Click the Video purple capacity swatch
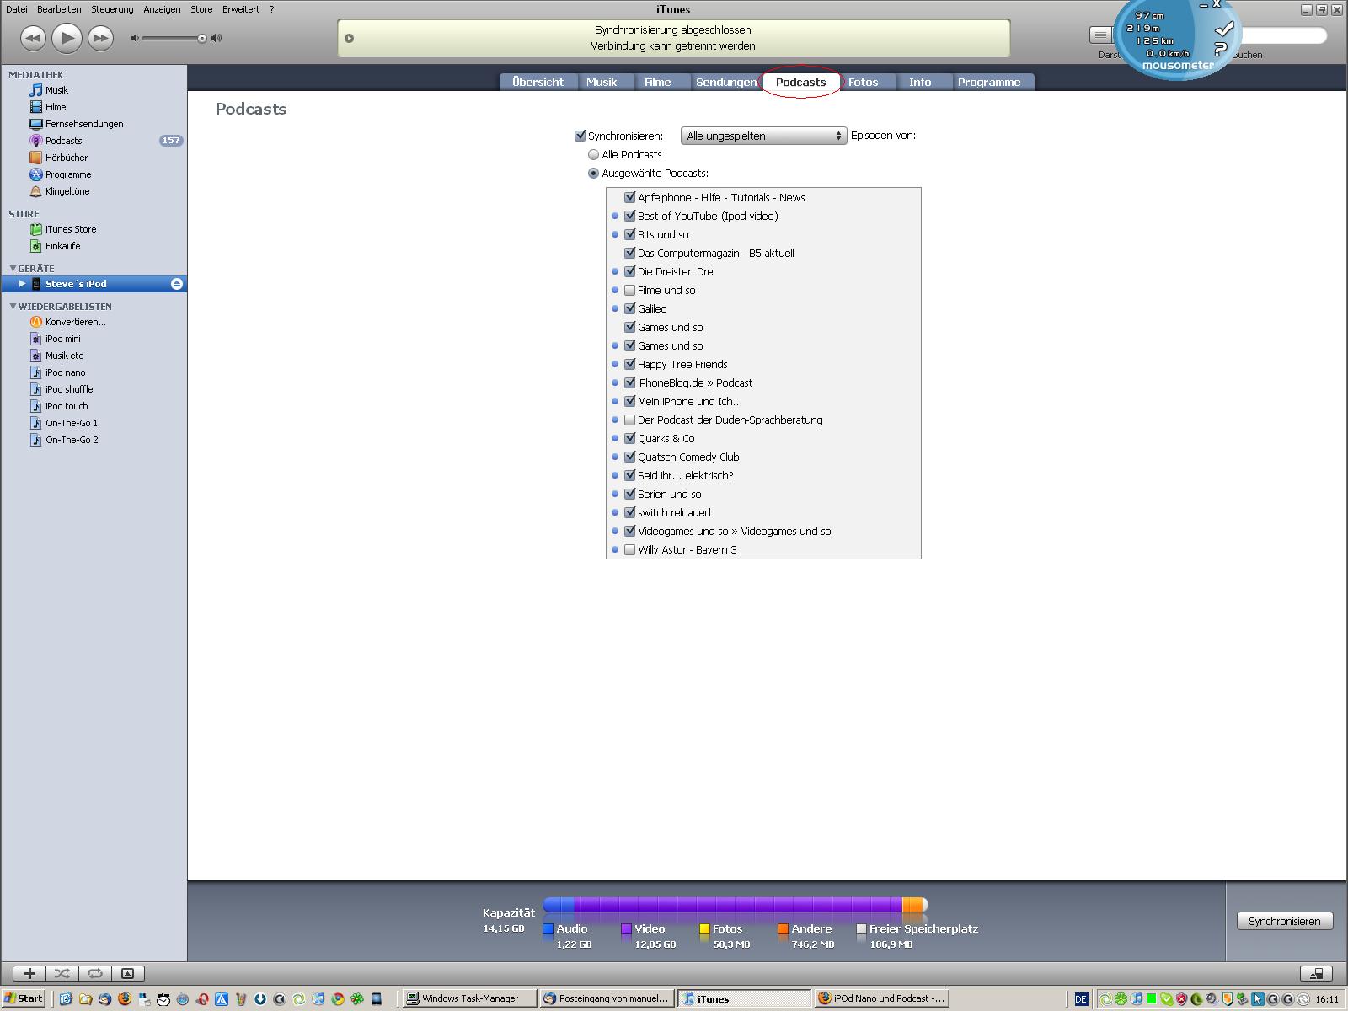The width and height of the screenshot is (1348, 1011). click(x=626, y=929)
